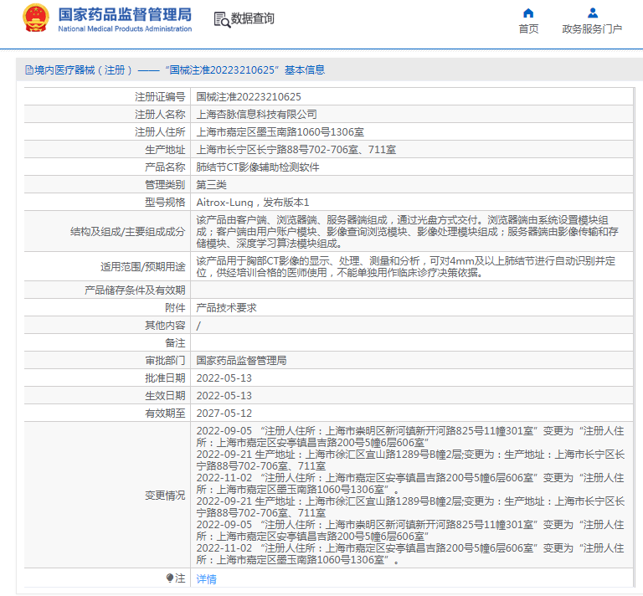
Task: Click the 产品储存条件及有效期 label
Action: (x=135, y=290)
